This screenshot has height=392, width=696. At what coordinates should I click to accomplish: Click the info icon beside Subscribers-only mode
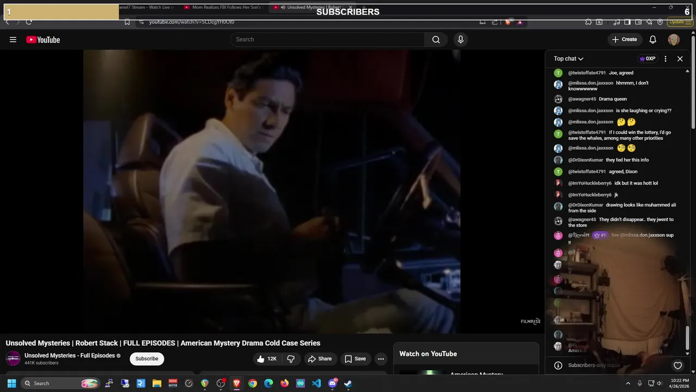(558, 365)
